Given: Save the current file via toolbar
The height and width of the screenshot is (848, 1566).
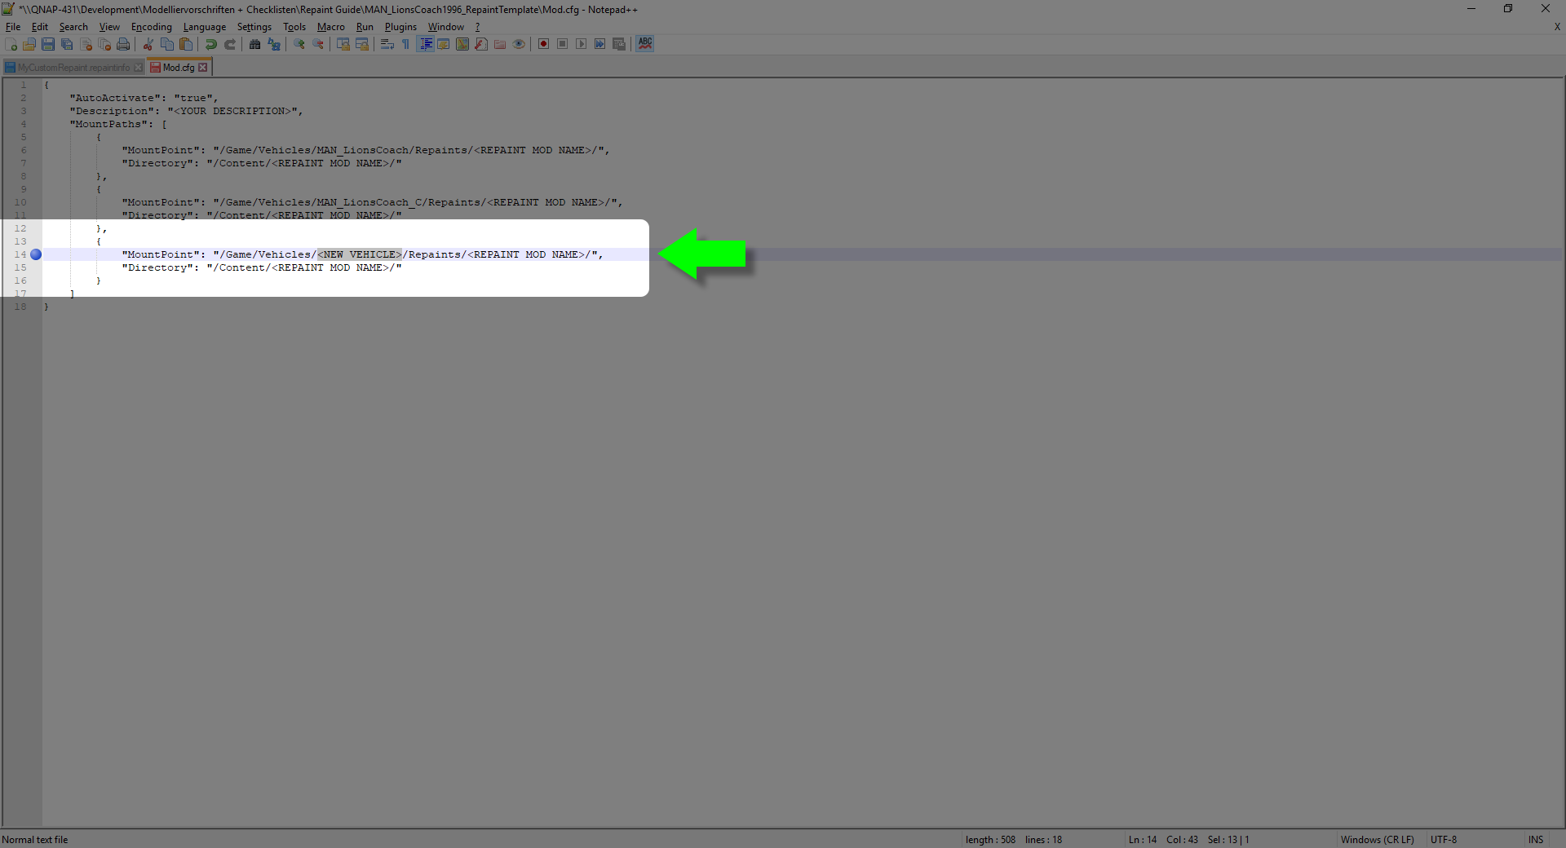Looking at the screenshot, I should 48,44.
